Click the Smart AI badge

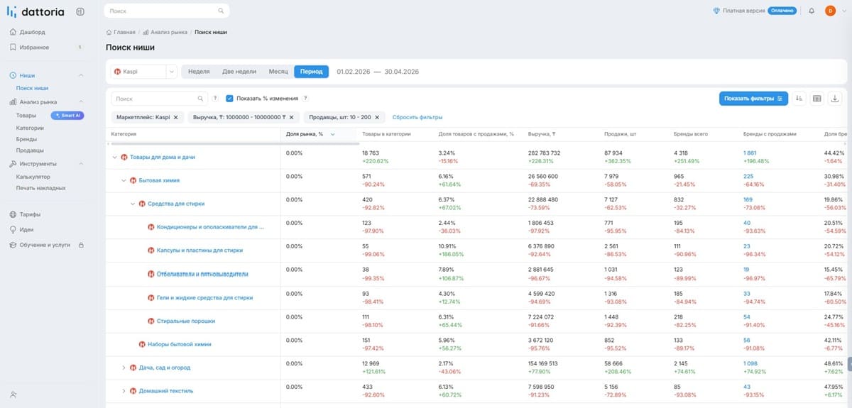tap(67, 115)
